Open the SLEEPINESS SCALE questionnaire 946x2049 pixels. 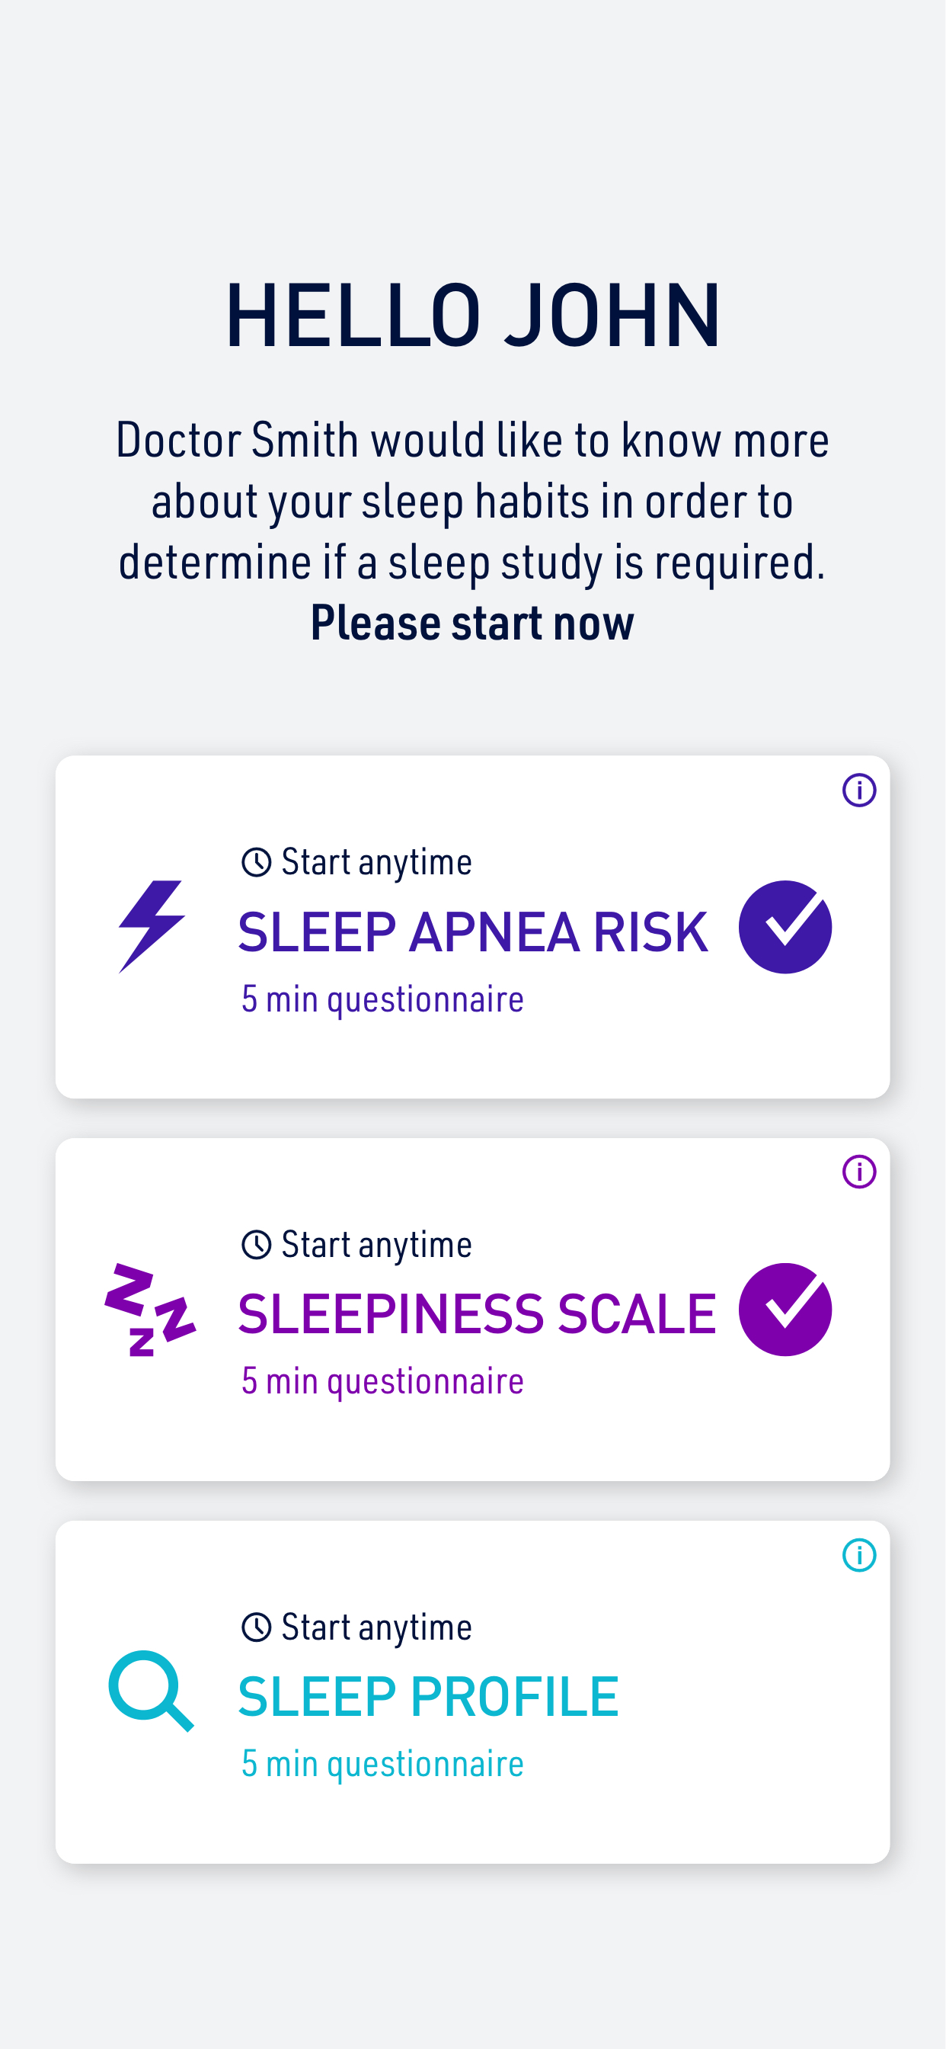click(477, 1313)
